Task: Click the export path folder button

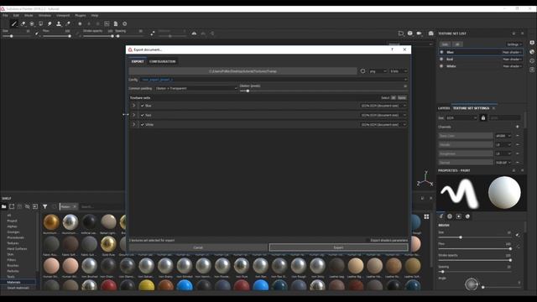Action: [242, 71]
